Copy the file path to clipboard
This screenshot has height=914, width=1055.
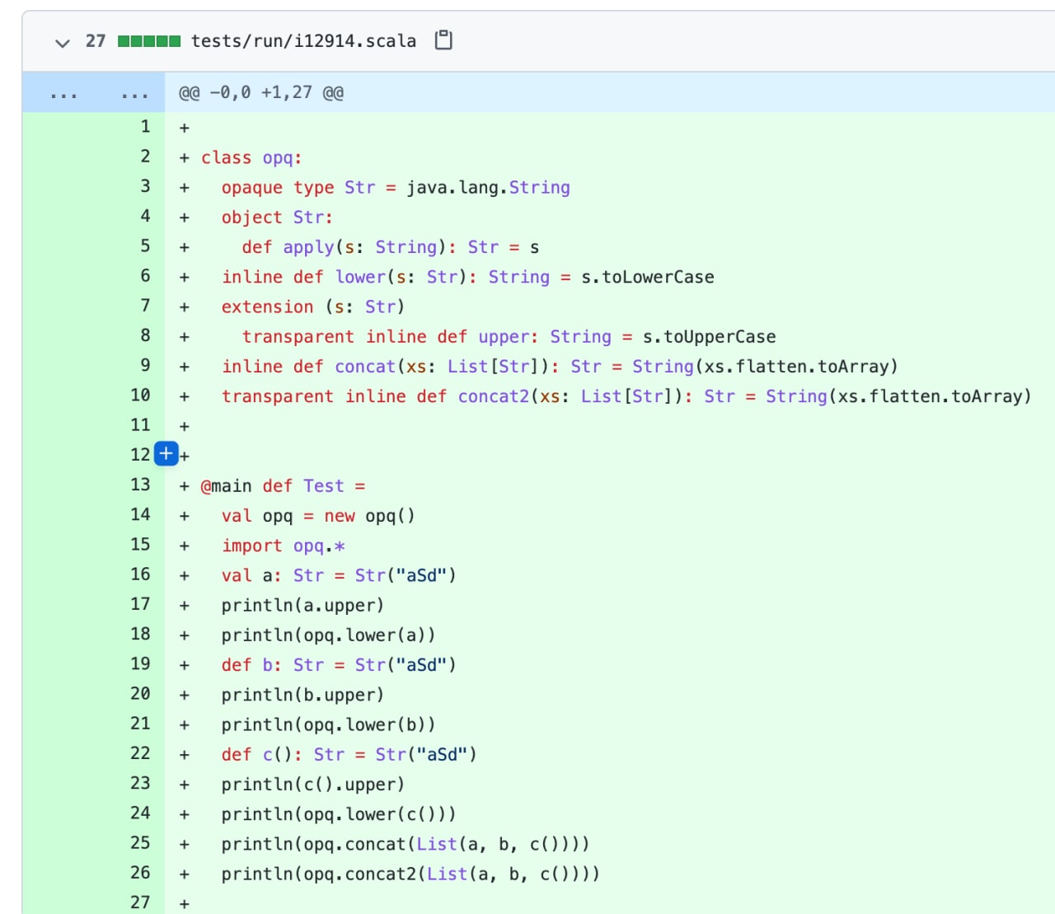443,40
